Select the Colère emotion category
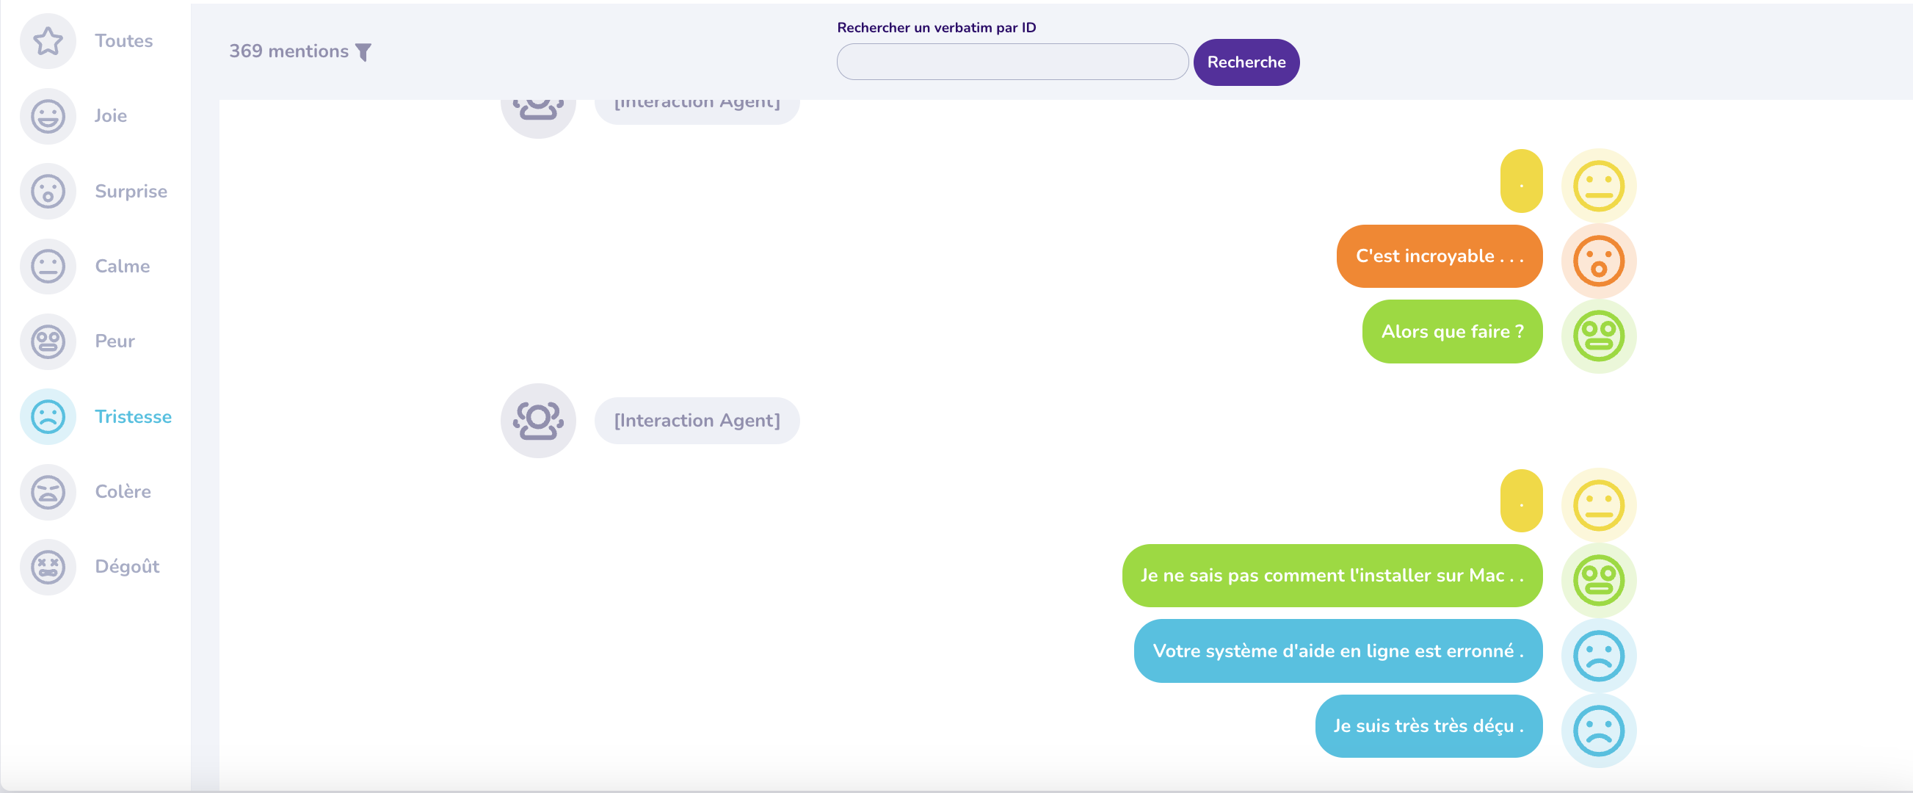 tap(122, 490)
